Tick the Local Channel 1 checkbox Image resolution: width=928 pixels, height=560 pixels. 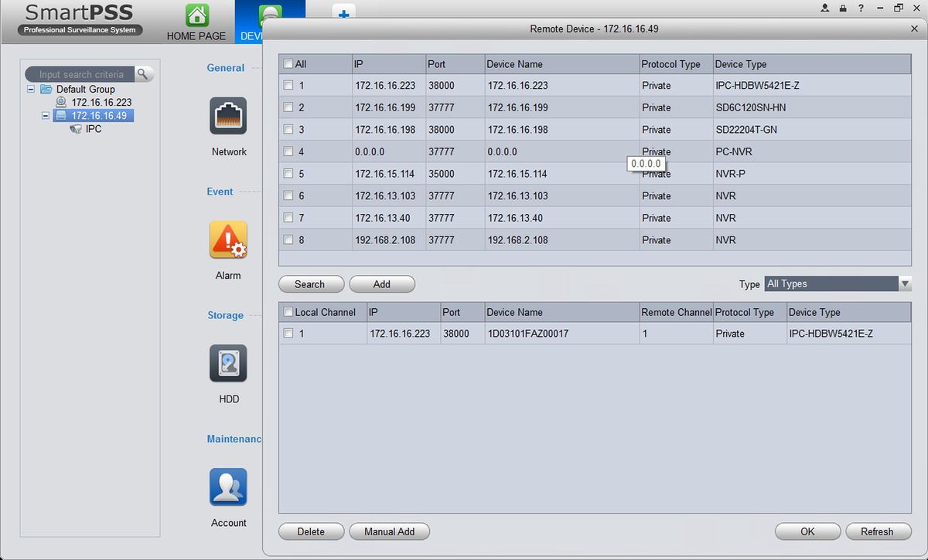[288, 334]
